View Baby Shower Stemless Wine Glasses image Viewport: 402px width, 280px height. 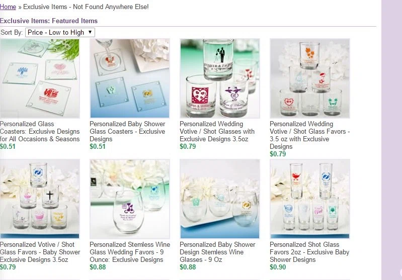(220, 199)
